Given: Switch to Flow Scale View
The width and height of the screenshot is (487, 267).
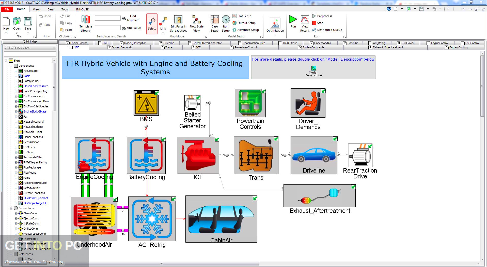Looking at the screenshot, I should pos(196,23).
